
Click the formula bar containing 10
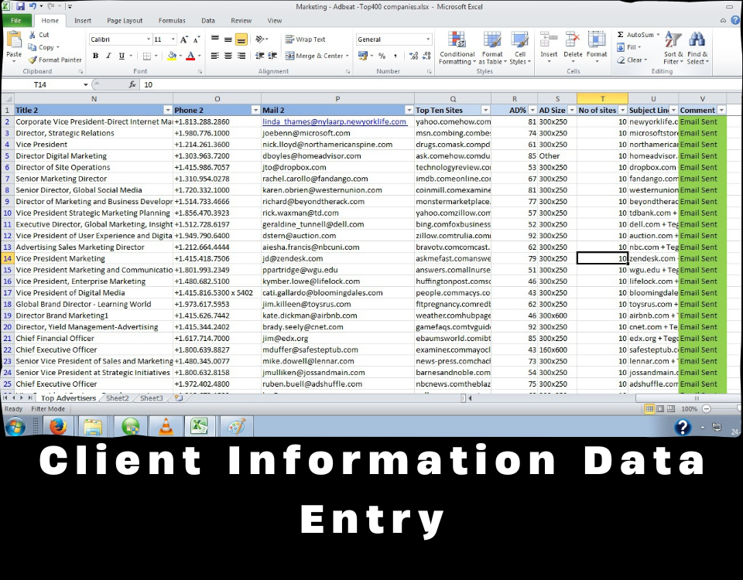tap(440, 85)
